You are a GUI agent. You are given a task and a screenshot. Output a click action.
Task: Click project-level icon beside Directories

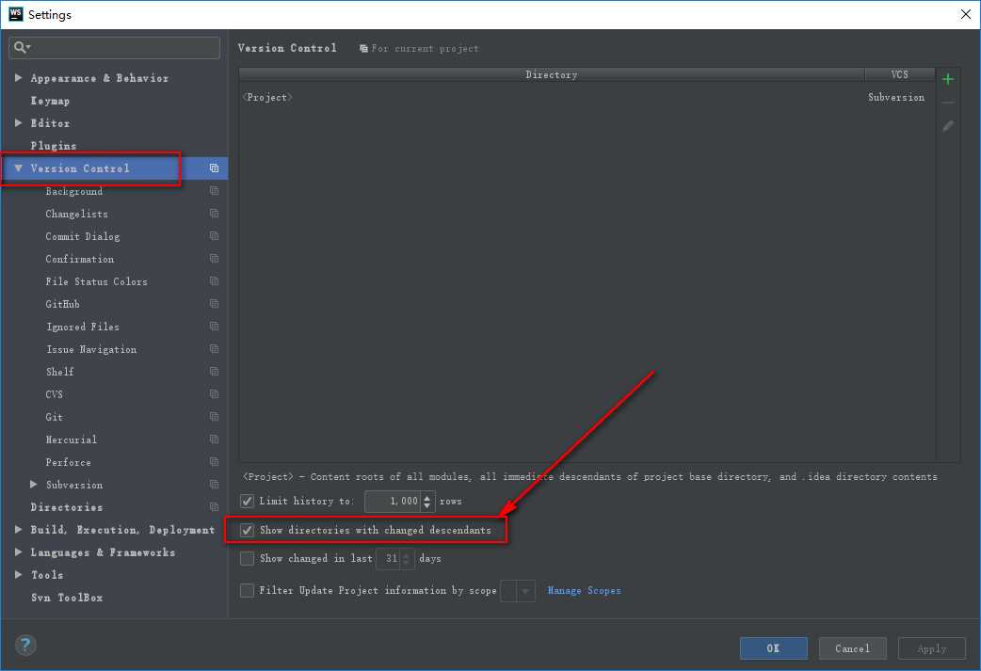click(214, 506)
